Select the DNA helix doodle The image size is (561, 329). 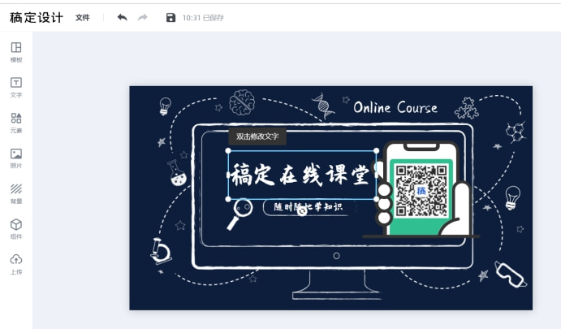(323, 106)
